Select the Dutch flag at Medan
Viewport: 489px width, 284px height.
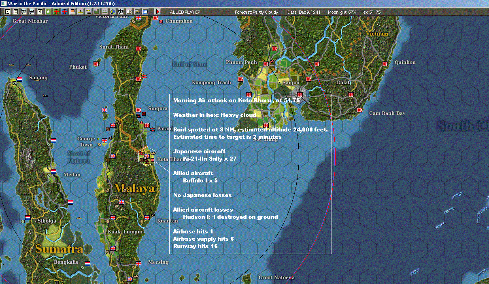tap(53, 172)
